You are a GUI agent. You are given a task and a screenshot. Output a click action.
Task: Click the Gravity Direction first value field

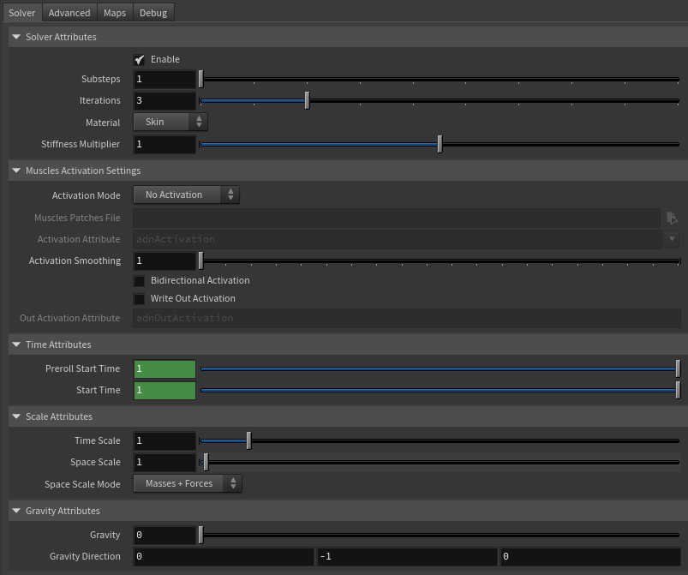click(224, 556)
